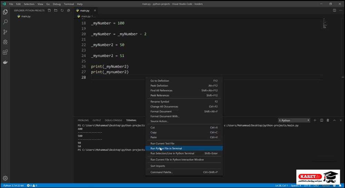Choose Rename Symbol
The height and width of the screenshot is (188, 345).
(x=184, y=102)
